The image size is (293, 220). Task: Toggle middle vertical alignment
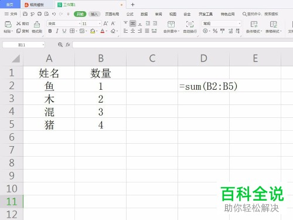pos(133,23)
